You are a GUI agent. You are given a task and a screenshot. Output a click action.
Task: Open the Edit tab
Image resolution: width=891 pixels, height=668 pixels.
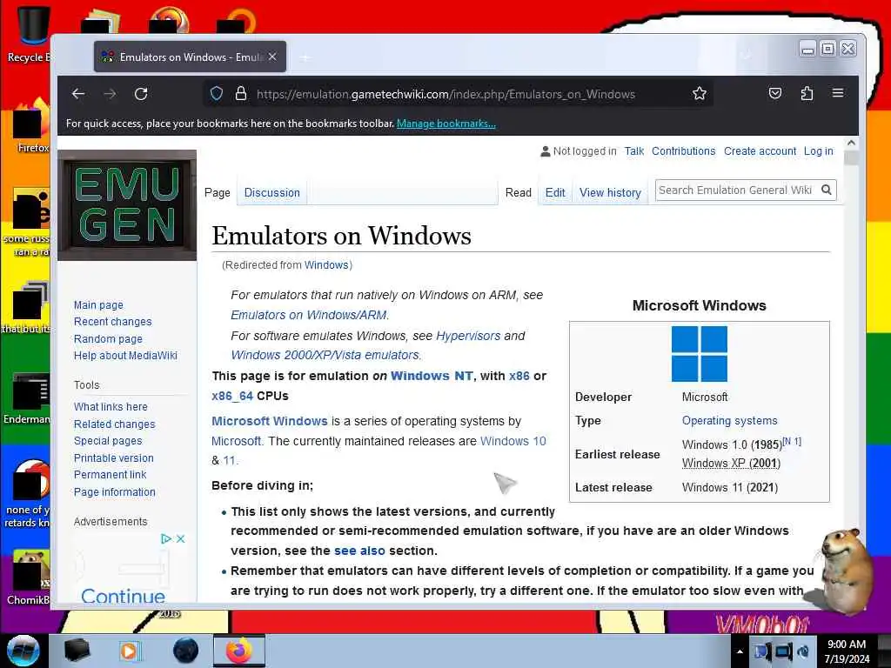555,192
